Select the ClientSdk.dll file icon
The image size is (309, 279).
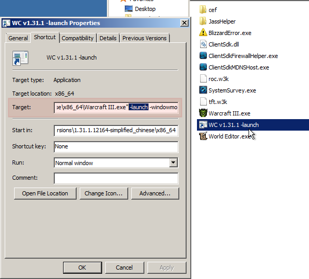pyautogui.click(x=203, y=44)
